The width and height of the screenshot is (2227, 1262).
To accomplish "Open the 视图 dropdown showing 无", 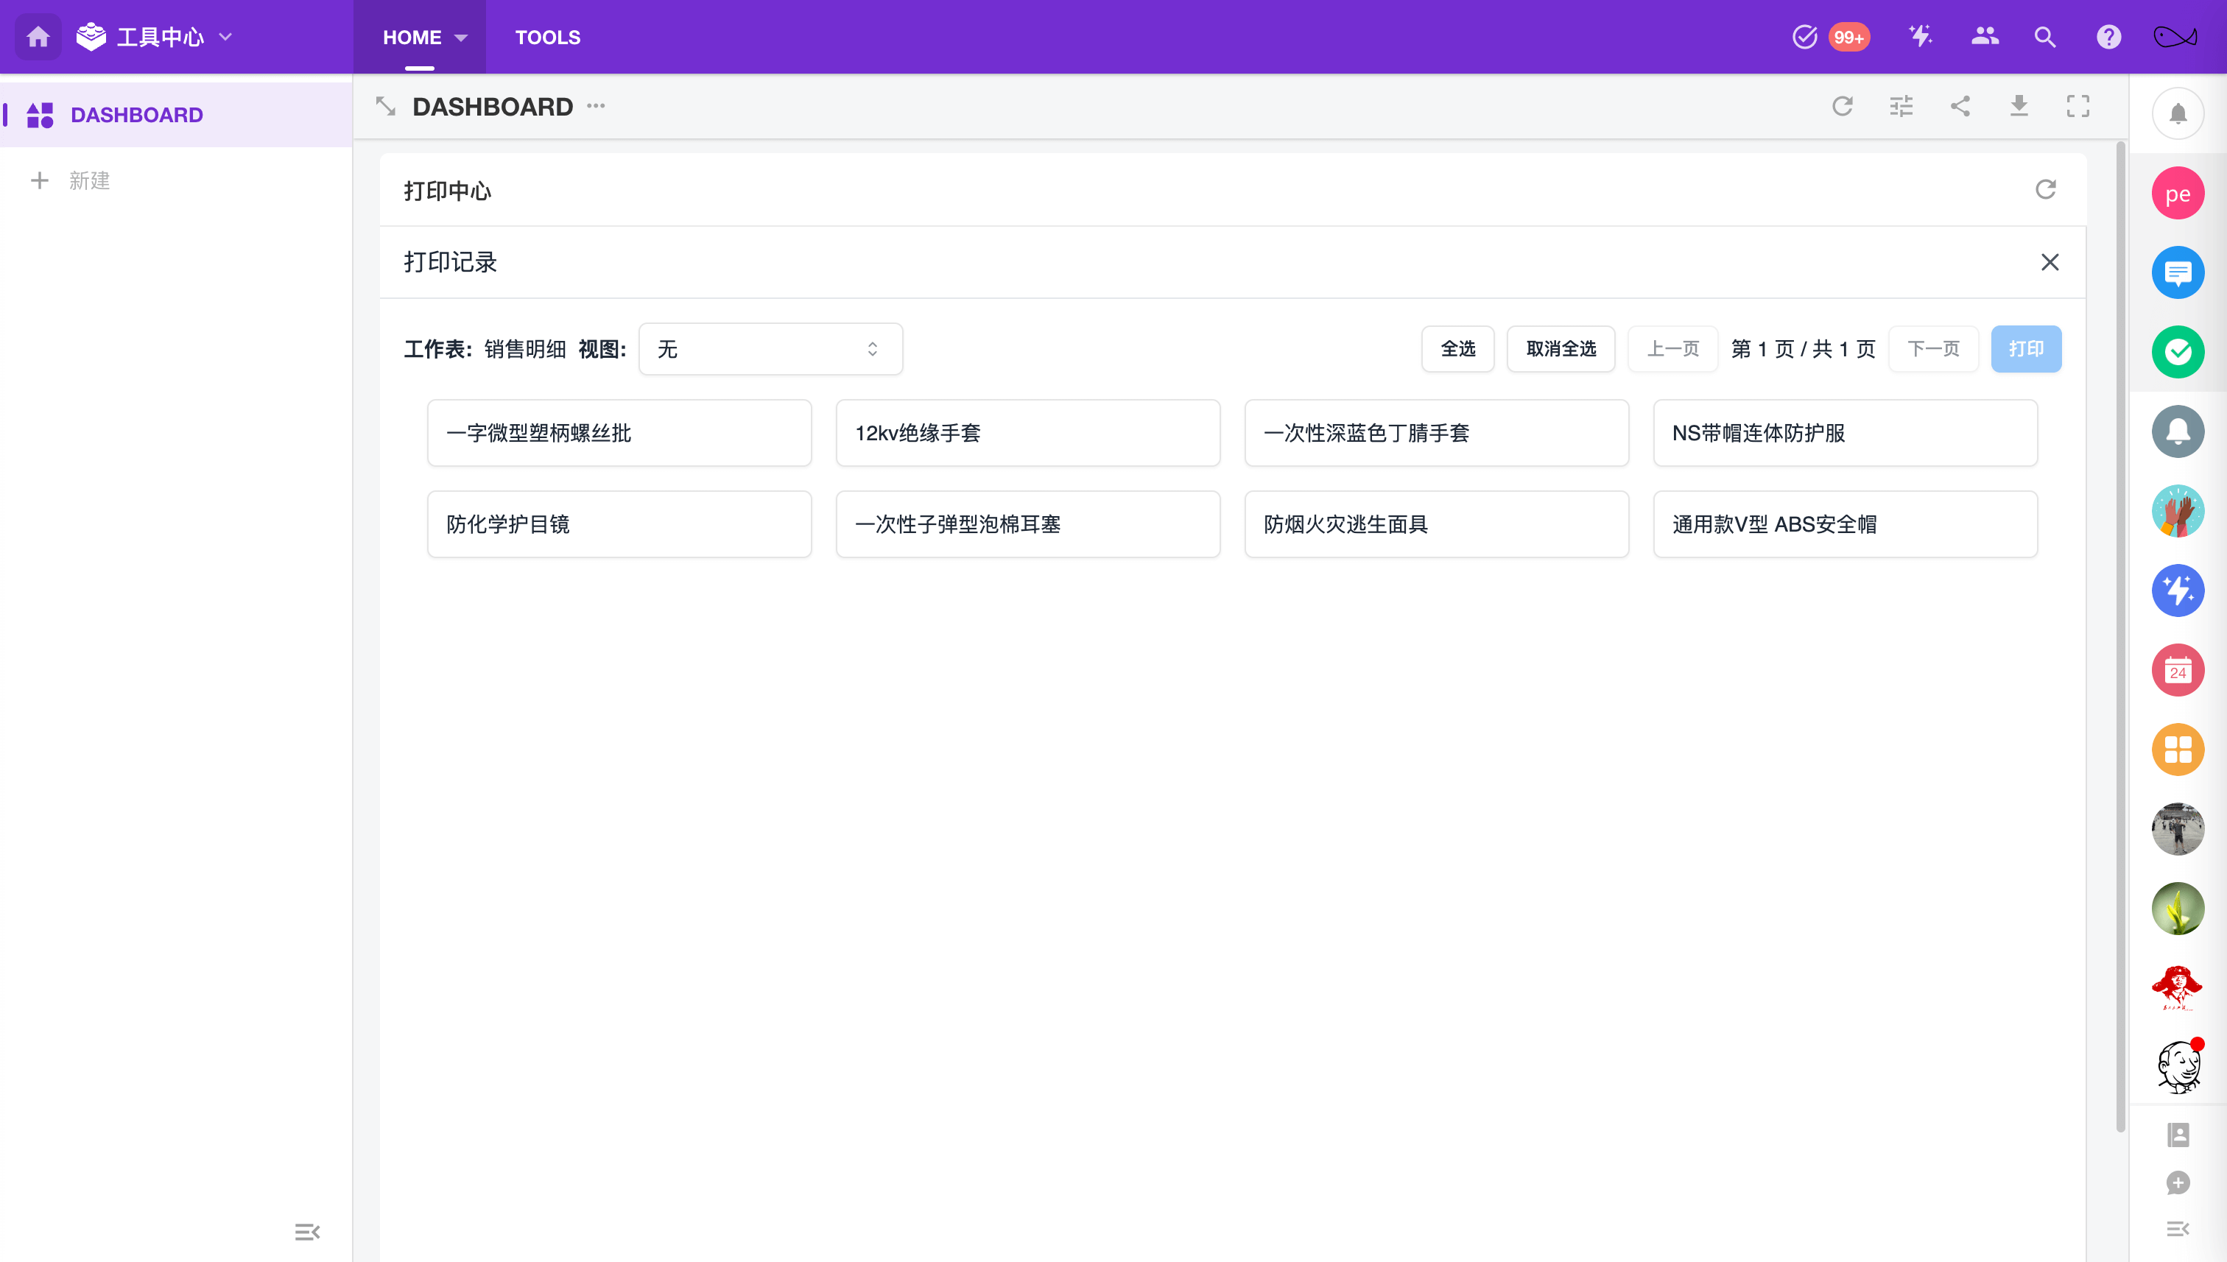I will [770, 349].
